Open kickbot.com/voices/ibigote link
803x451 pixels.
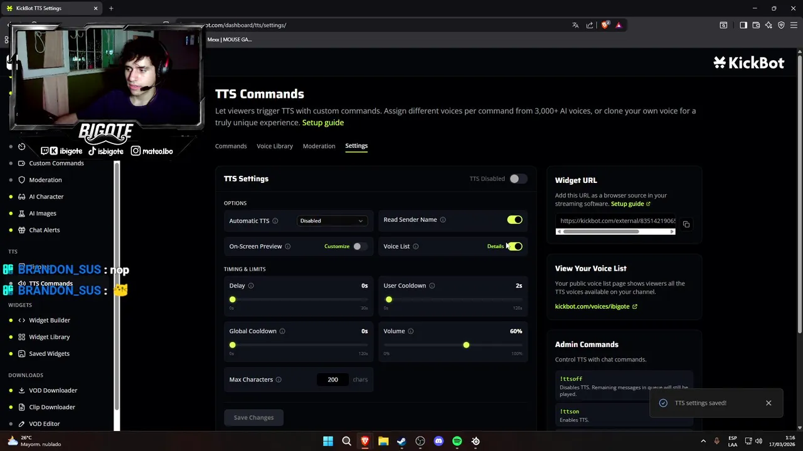[x=596, y=307]
